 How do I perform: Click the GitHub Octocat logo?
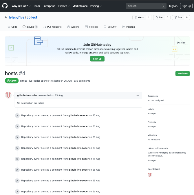point(5,6)
